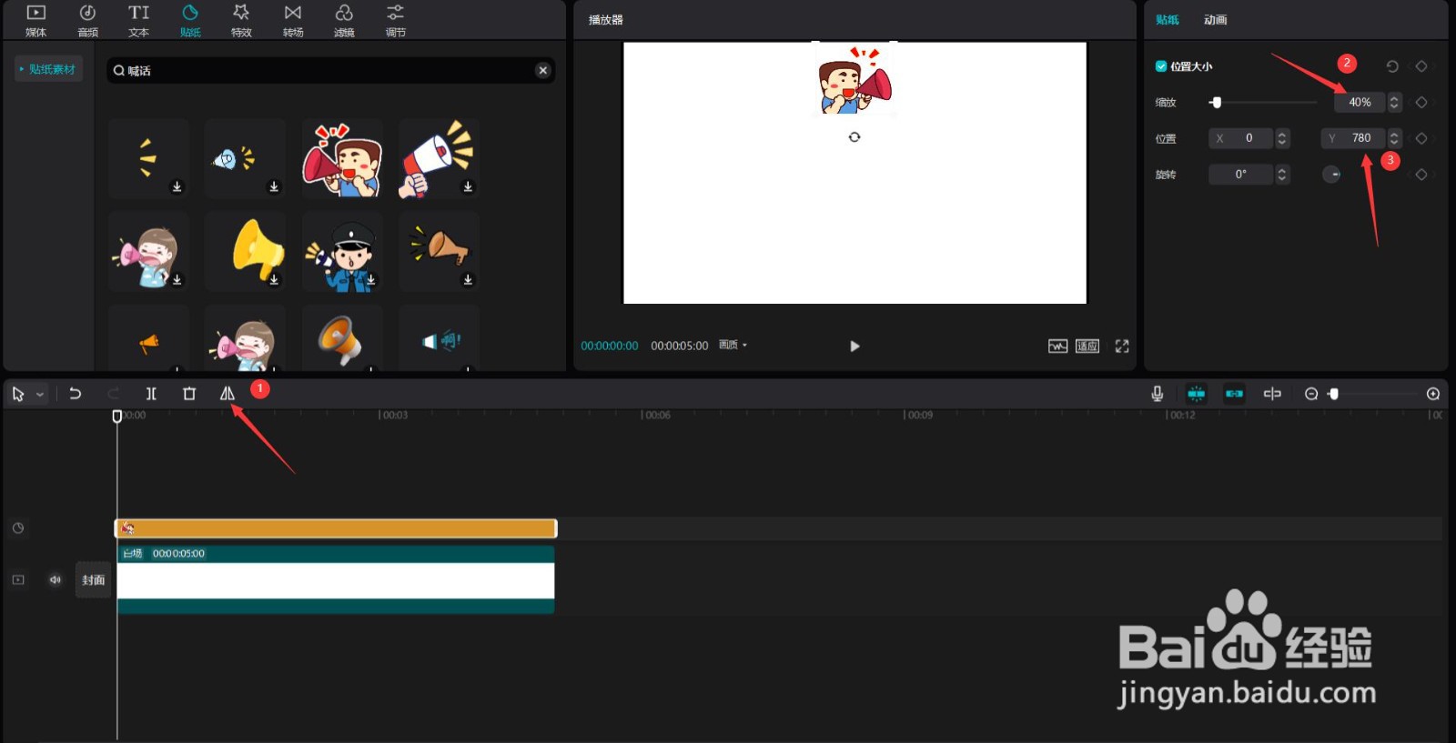Add keyframe for 旋转 rotation

[1421, 174]
